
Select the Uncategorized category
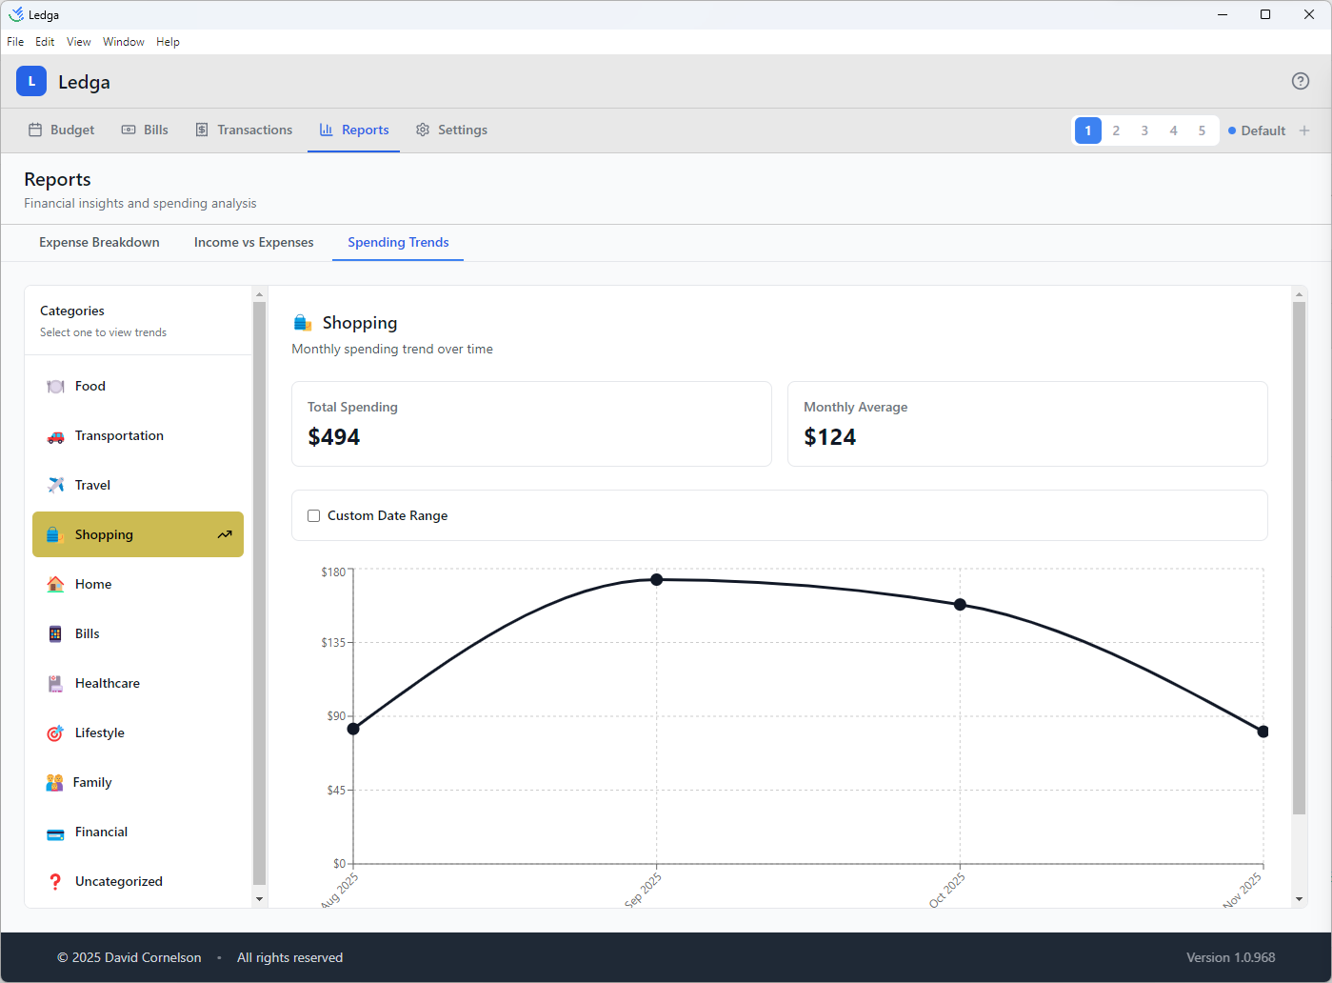click(x=138, y=881)
